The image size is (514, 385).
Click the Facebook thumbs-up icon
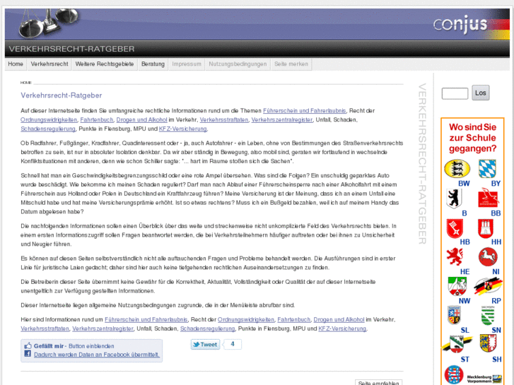pos(28,345)
